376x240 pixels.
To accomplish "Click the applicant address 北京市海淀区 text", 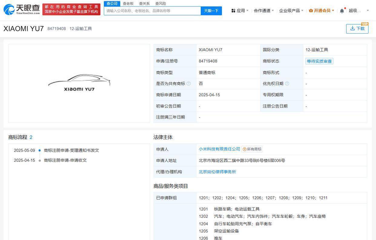I will 242,160.
